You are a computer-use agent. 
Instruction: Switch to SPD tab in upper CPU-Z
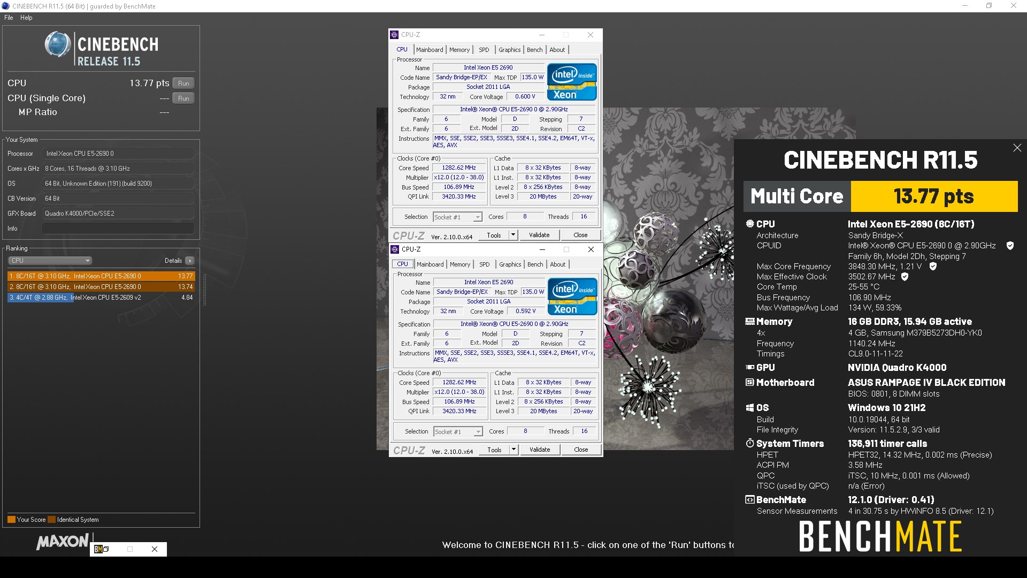(x=484, y=50)
